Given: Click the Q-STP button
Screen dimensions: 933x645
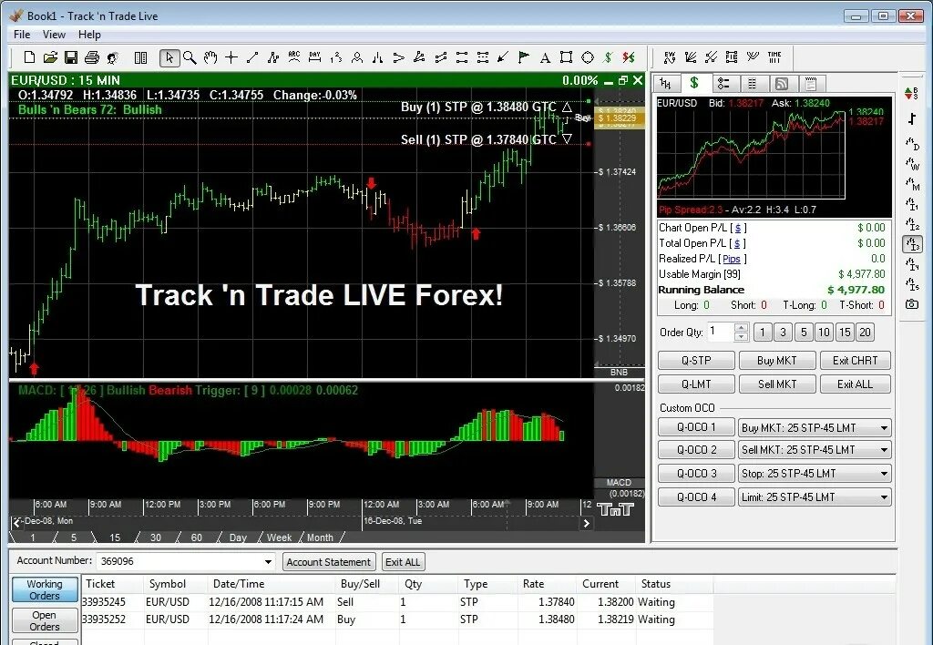Looking at the screenshot, I should [x=696, y=361].
